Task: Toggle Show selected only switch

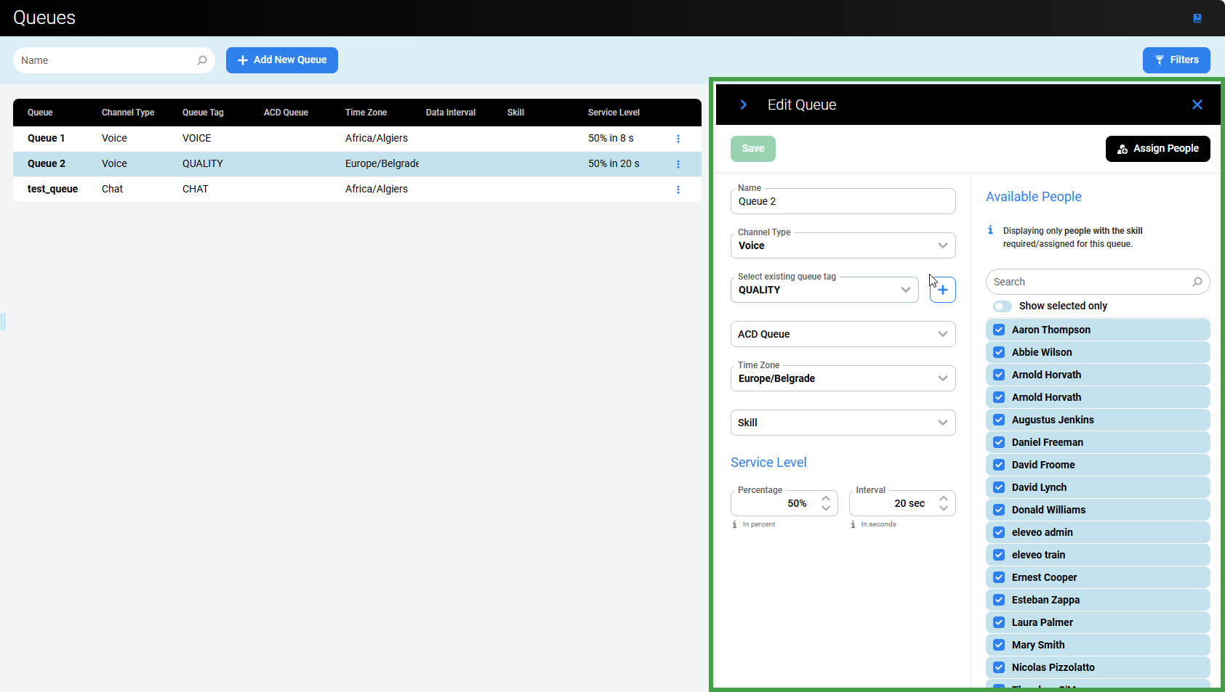Action: (1003, 306)
